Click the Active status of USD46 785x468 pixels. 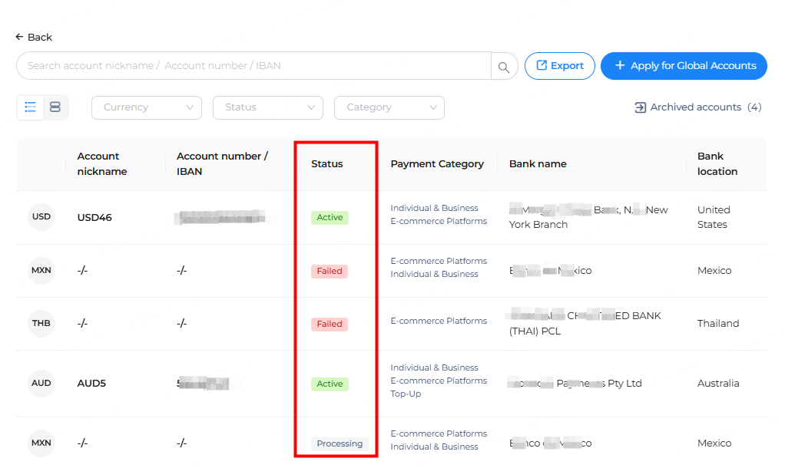coord(330,217)
